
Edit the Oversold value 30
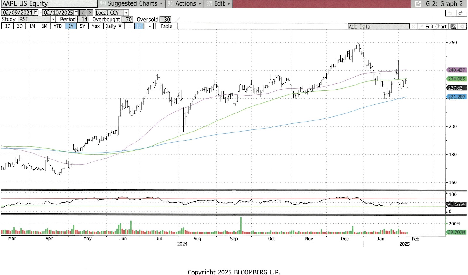166,19
